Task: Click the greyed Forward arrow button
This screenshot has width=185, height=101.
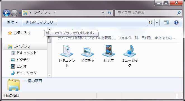Action: pos(15,13)
